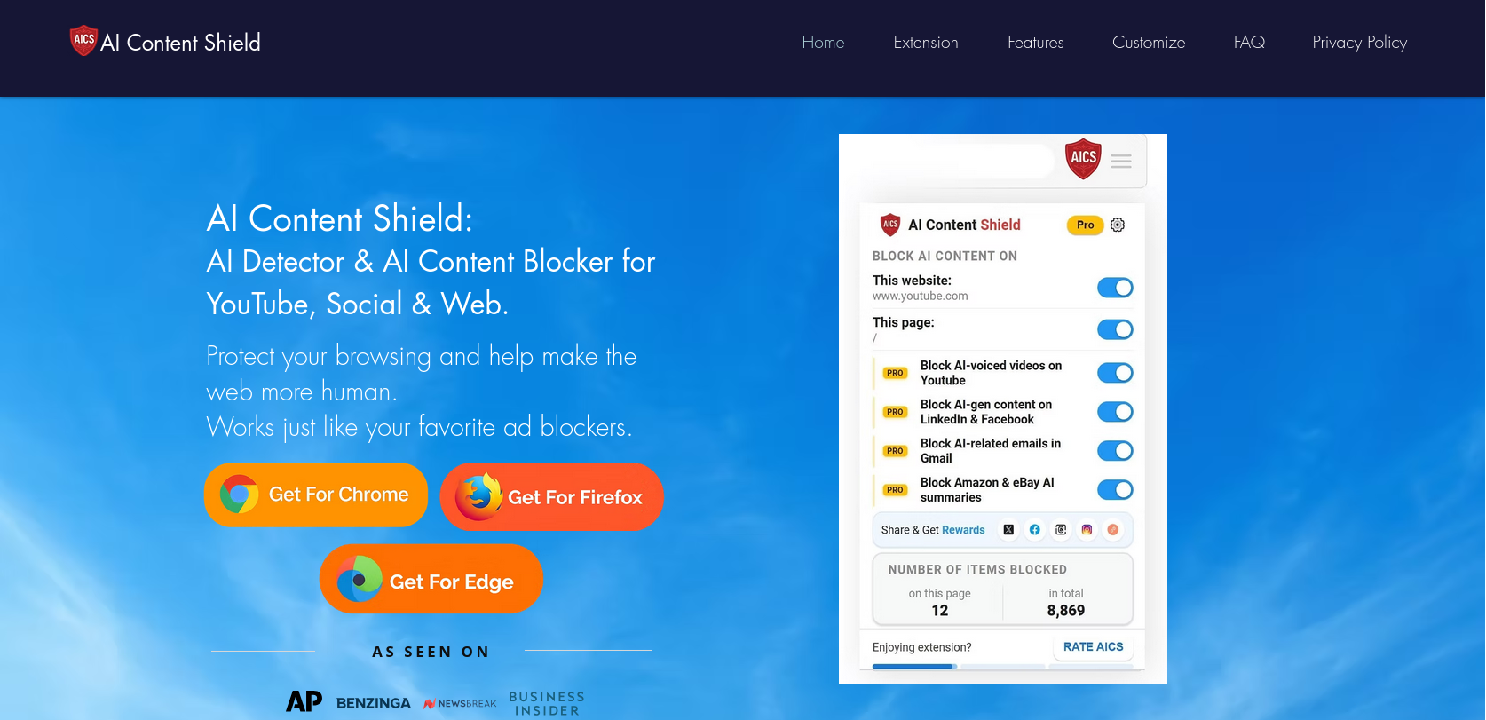Open the hamburger menu beside the AICS badge
1486x720 pixels.
coord(1121,161)
